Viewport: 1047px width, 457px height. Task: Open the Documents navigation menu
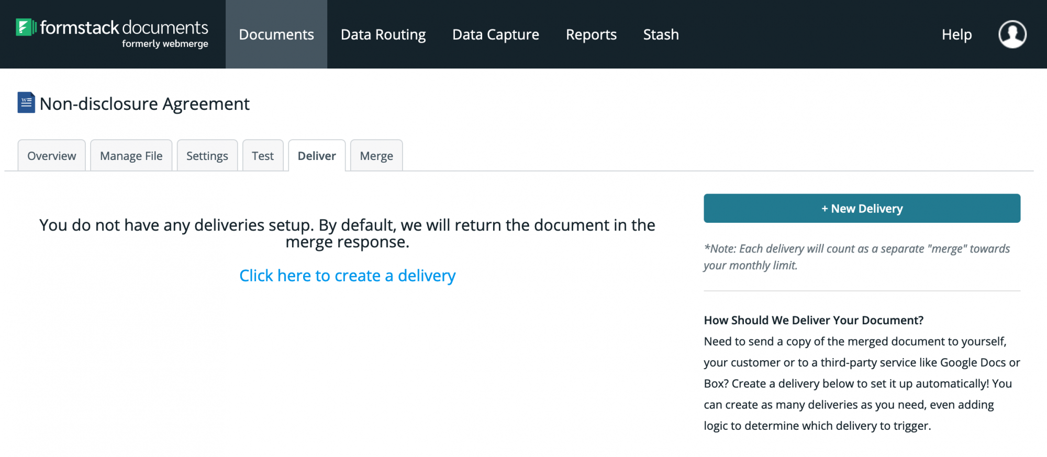point(276,35)
